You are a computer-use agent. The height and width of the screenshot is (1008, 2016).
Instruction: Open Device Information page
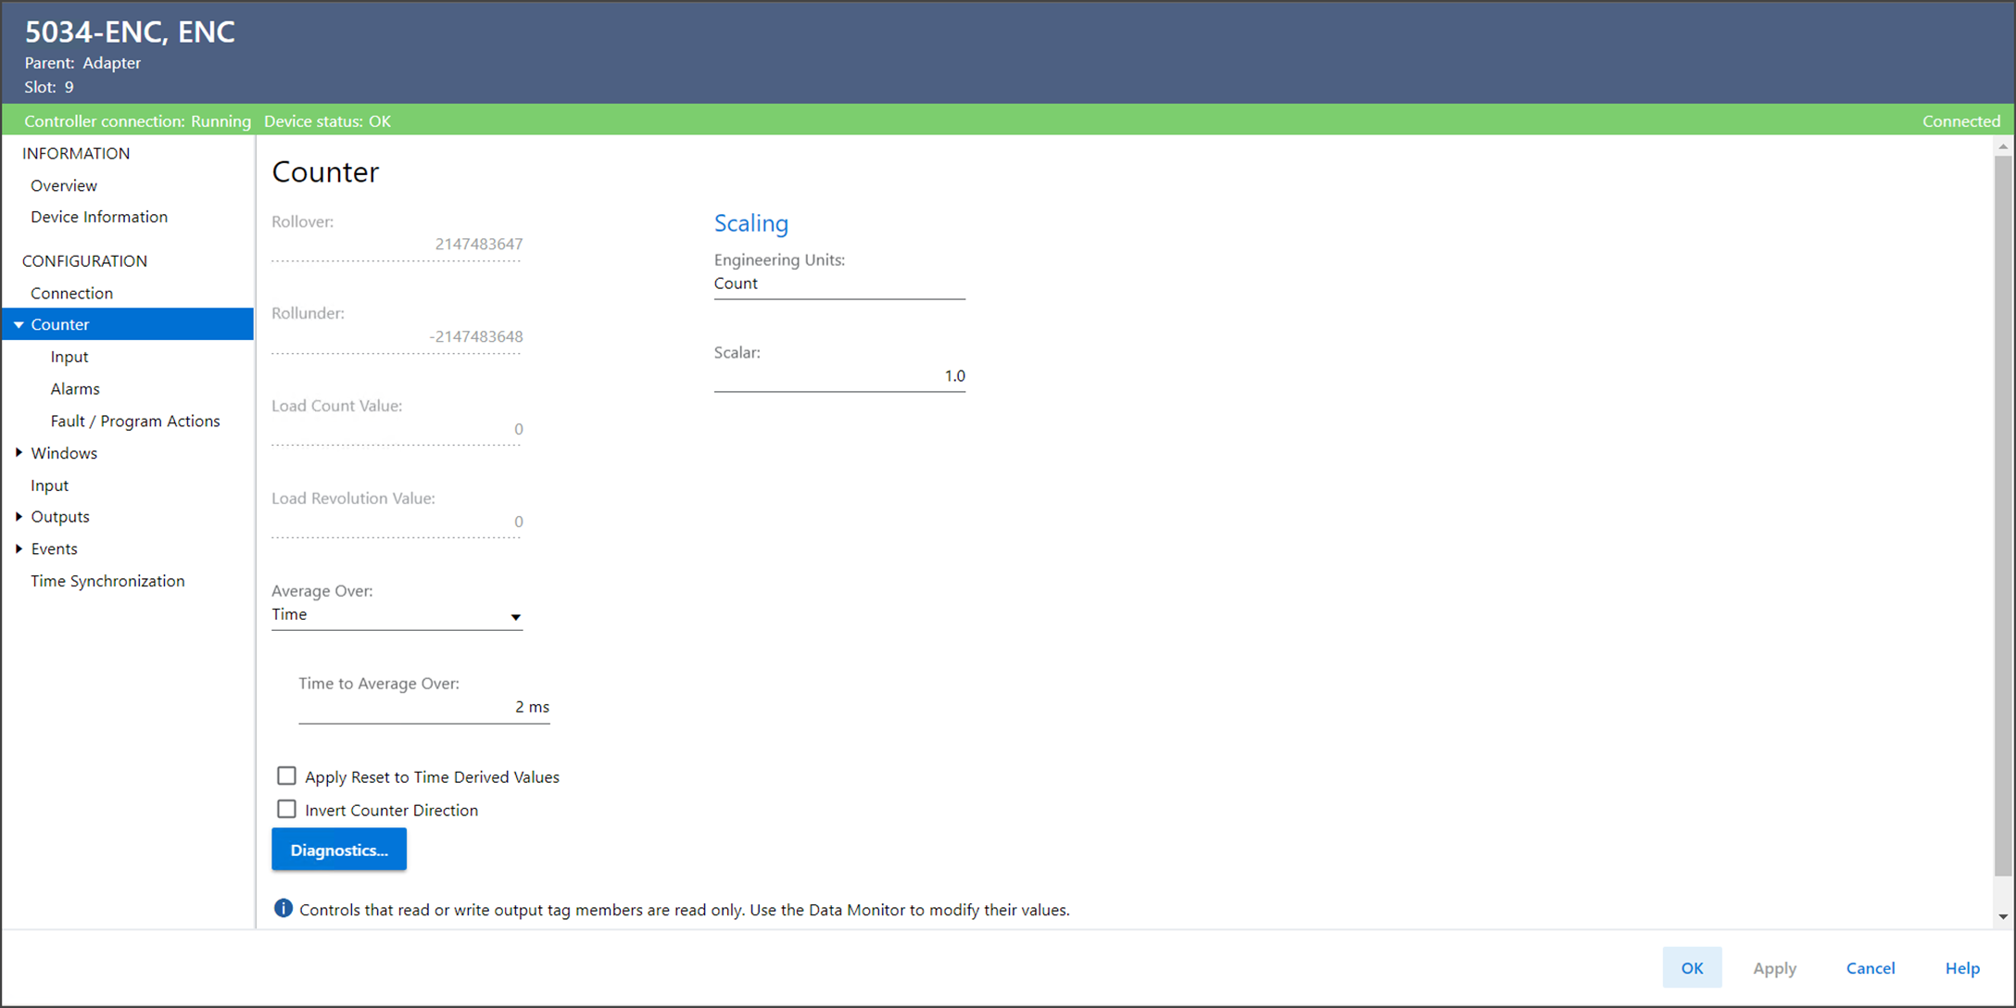click(99, 217)
